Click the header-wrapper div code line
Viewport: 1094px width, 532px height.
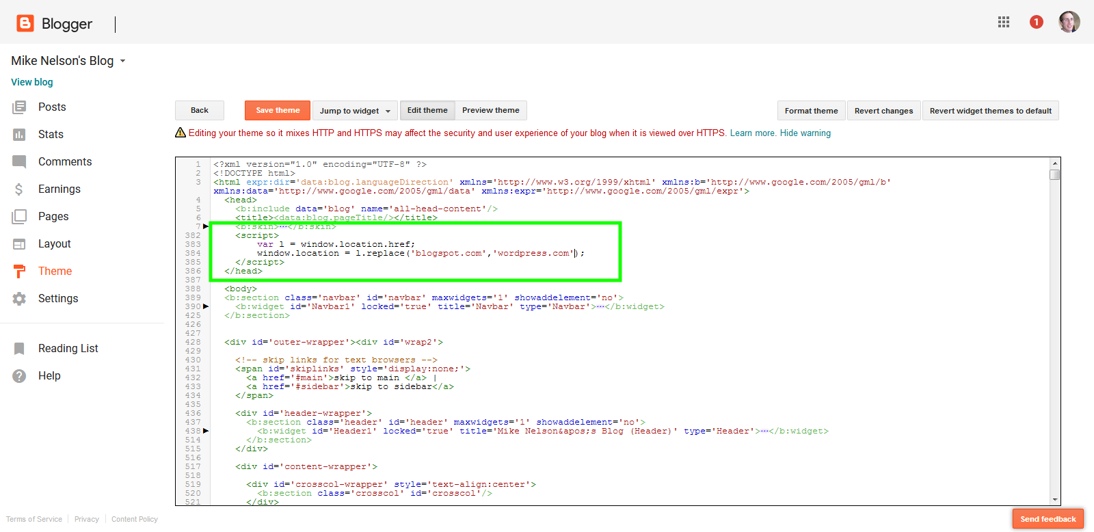304,413
